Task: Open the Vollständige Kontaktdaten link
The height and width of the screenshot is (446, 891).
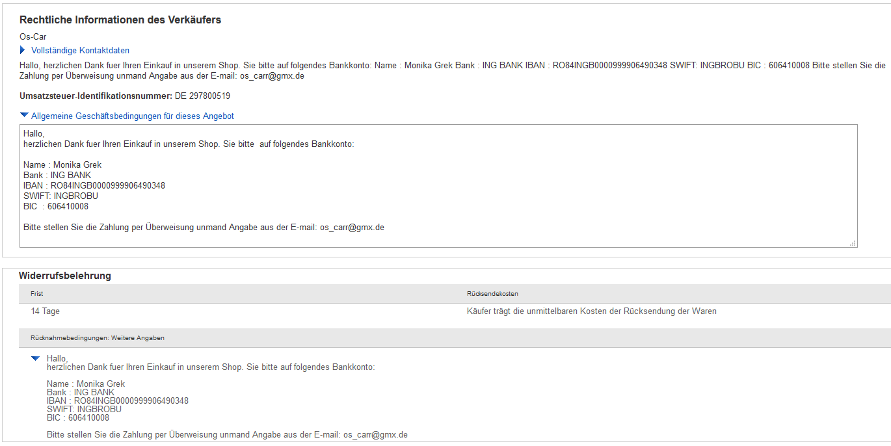Action: pos(80,50)
